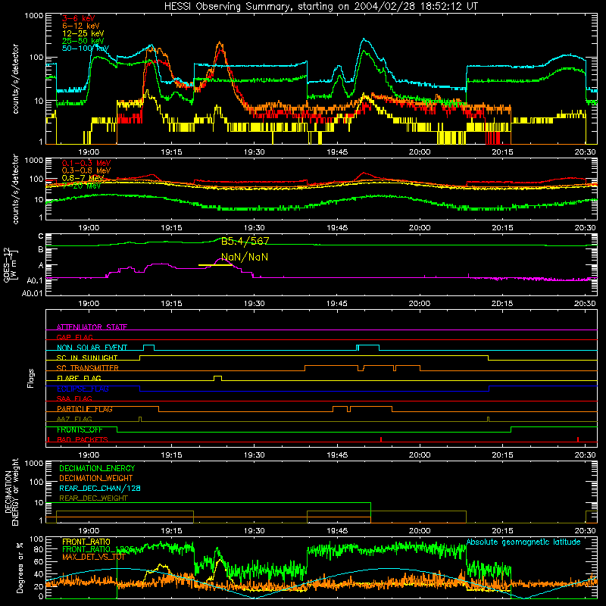The image size is (606, 606).
Task: Select the SC_IN_SUNLIGHT flag label
Action: tap(87, 358)
